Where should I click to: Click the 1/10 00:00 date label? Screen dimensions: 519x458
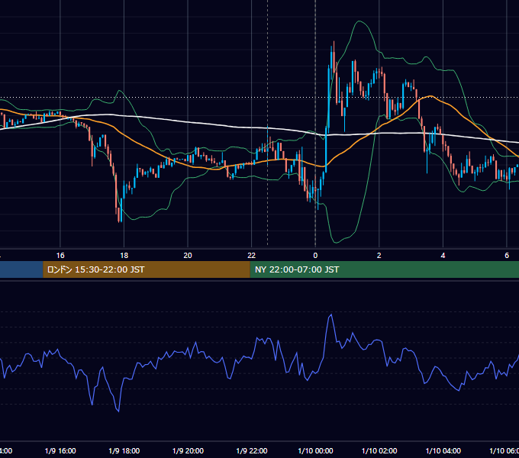[315, 450]
